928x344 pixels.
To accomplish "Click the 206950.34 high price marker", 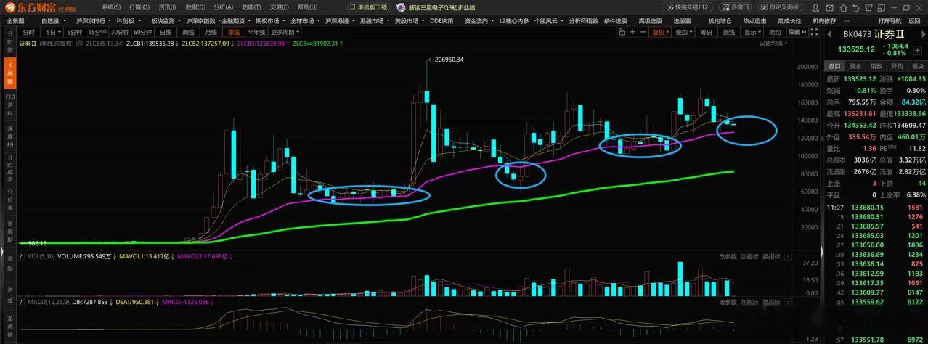I will click(x=449, y=60).
